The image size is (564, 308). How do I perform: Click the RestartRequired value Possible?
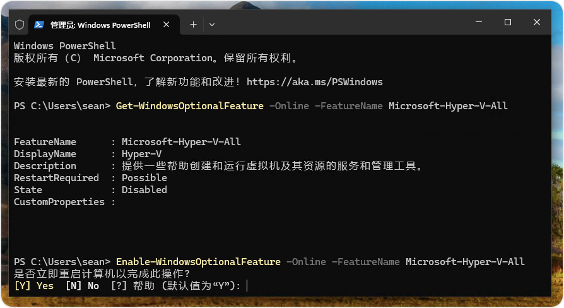coord(144,178)
